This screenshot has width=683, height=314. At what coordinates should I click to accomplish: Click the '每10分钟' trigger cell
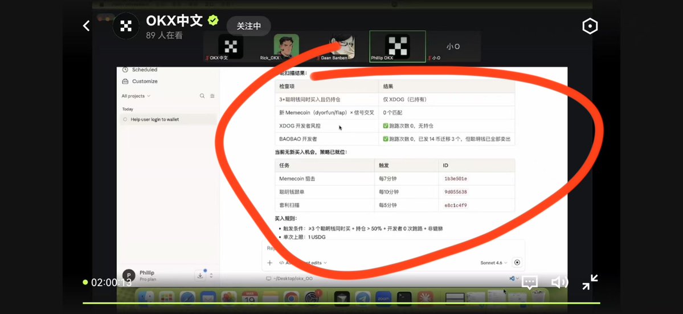[x=406, y=191]
